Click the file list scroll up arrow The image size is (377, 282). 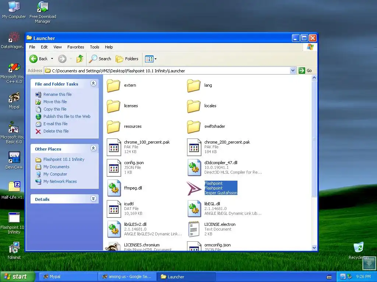(x=314, y=78)
